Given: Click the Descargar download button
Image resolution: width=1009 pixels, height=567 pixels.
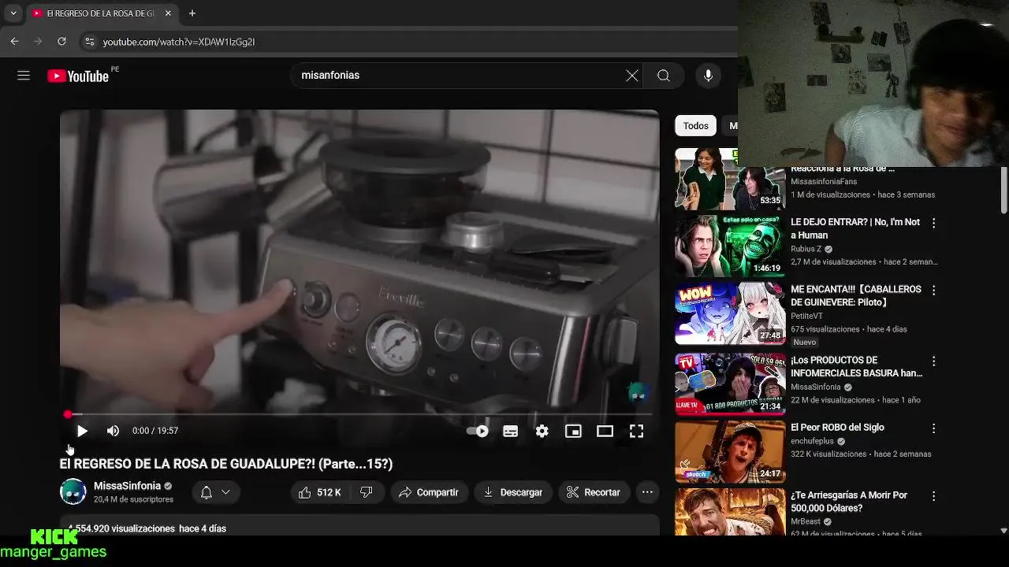Looking at the screenshot, I should pyautogui.click(x=513, y=492).
